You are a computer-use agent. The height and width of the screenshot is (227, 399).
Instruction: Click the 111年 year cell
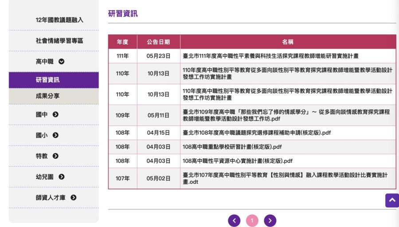(123, 56)
